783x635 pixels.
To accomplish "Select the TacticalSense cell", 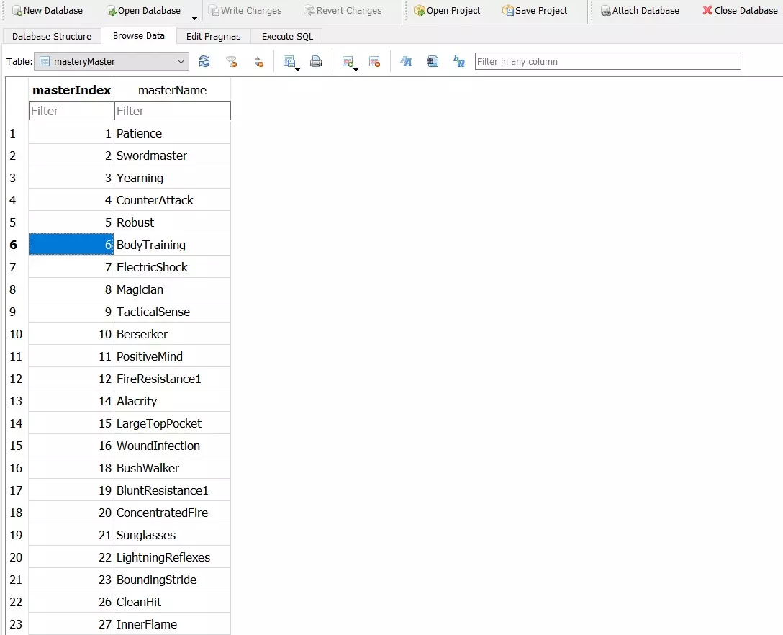I will click(x=172, y=312).
